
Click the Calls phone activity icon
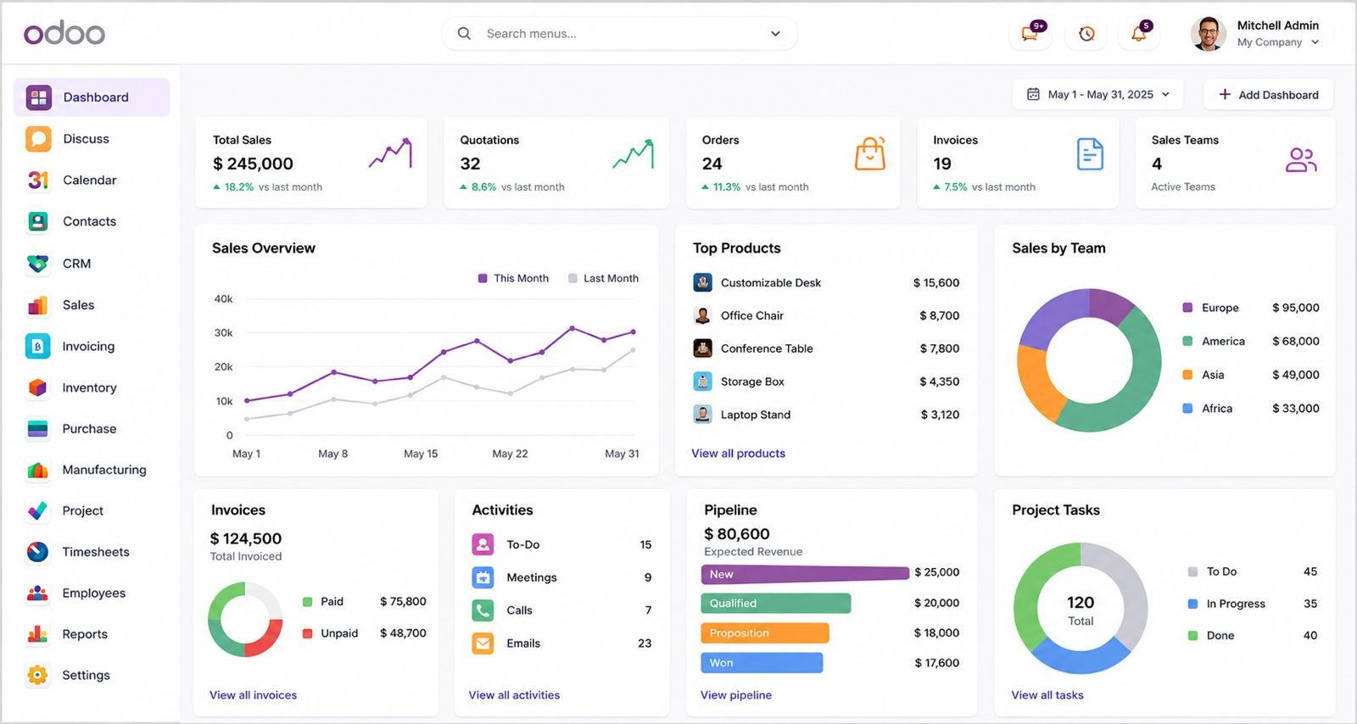tap(483, 610)
